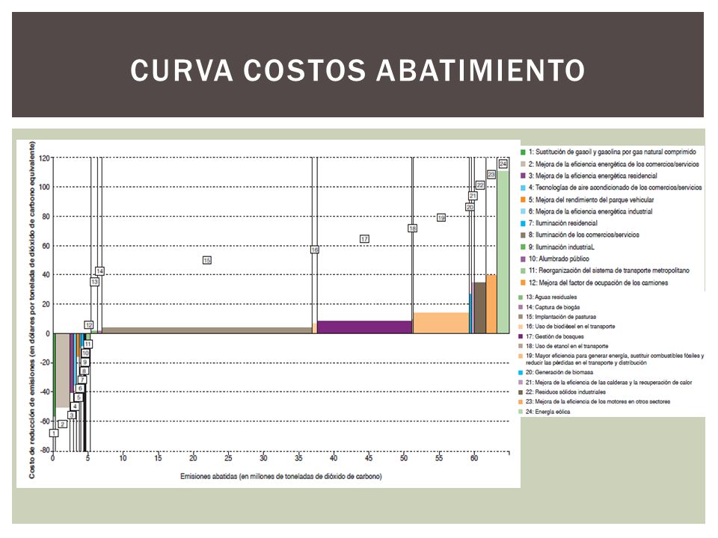Viewport: 718px width, 538px height.
Task: Click the boxed number 23 label in chart
Action: pos(491,174)
